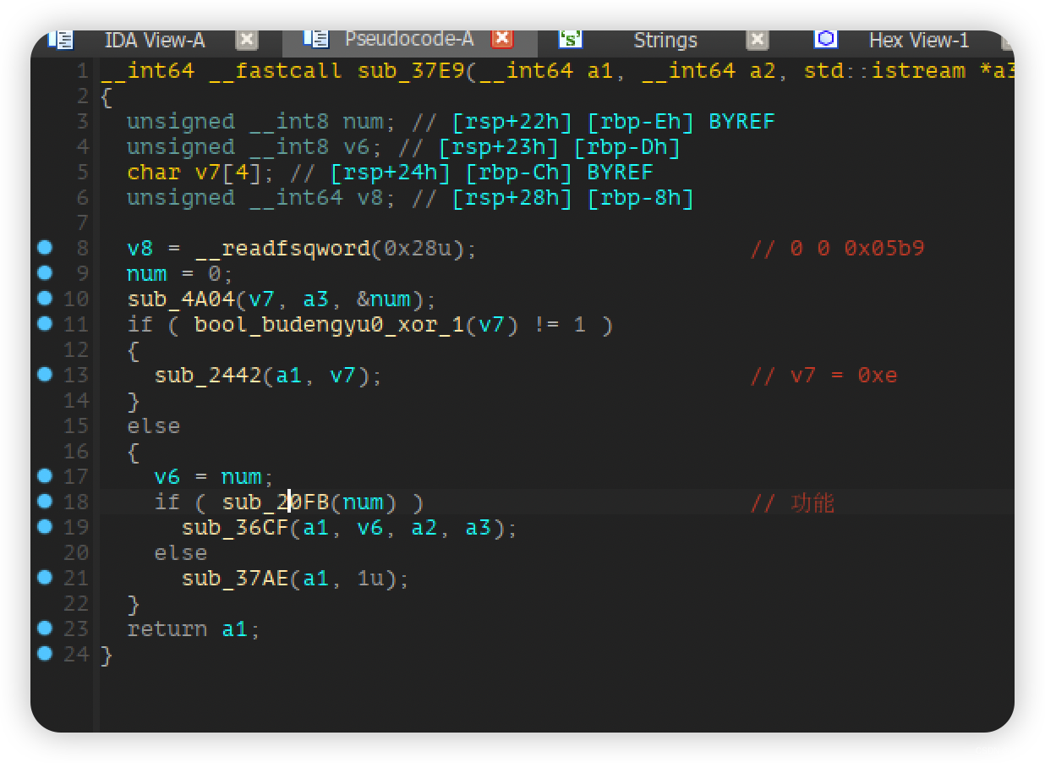Viewport: 1045px width, 763px height.
Task: Close the IDA View-A tab
Action: 246,39
